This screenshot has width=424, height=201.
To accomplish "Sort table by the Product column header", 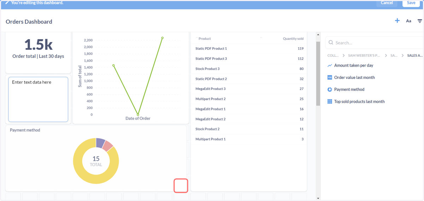I will point(205,39).
